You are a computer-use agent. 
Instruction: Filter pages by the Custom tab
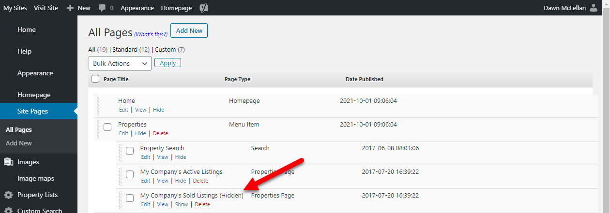[165, 49]
